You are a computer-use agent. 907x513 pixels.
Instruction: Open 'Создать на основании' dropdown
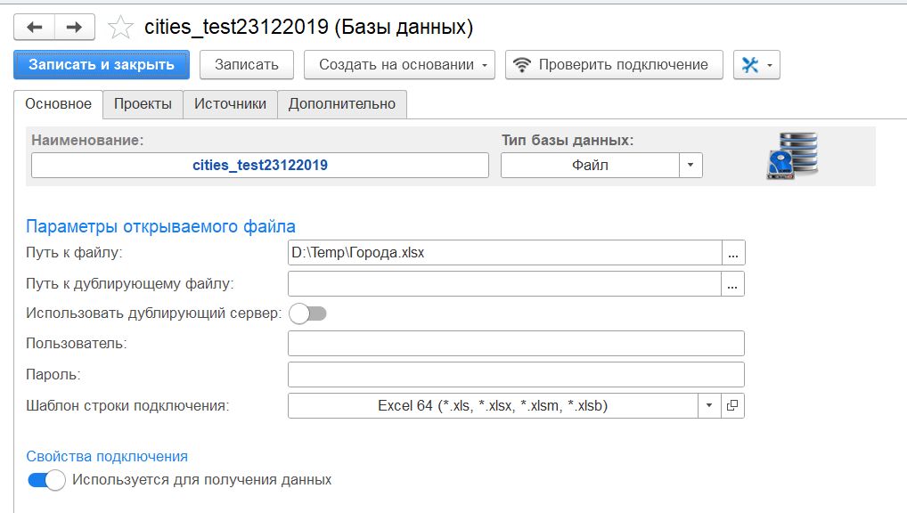point(400,65)
